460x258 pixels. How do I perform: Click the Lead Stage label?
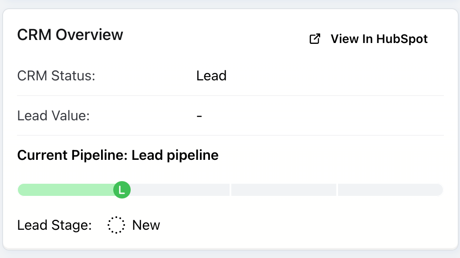click(54, 225)
